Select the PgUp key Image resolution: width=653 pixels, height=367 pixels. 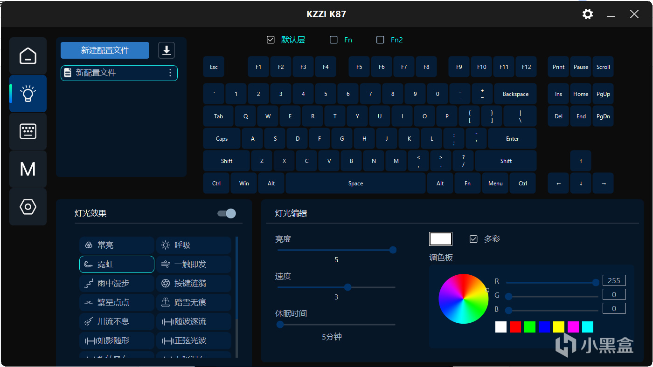coord(603,94)
